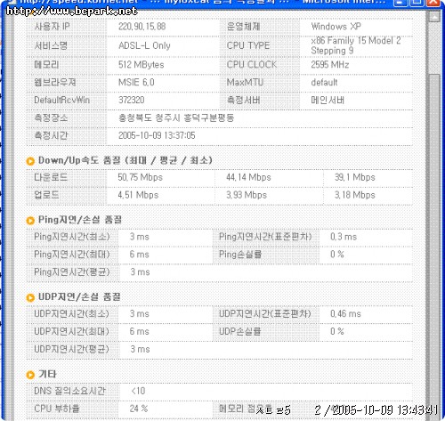Select the measurement location 충청북도 청주시 흥덕구분평동
This screenshot has width=445, height=421.
coord(176,118)
